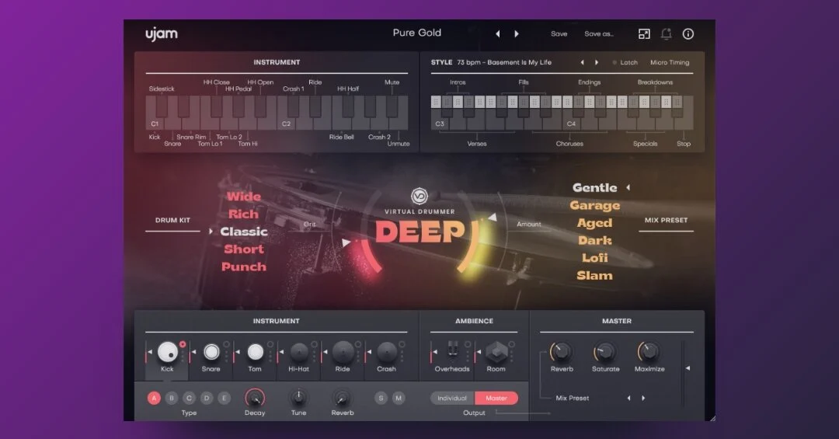Screen dimensions: 839x439
Task: Open Micro Timing settings
Action: pyautogui.click(x=670, y=63)
